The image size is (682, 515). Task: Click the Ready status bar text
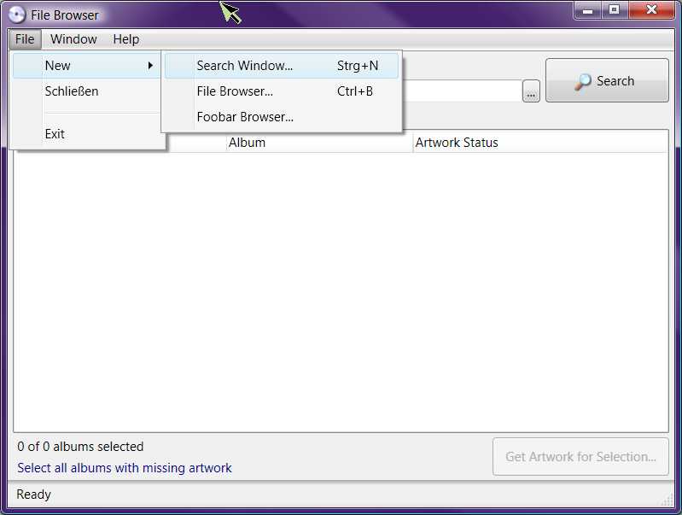(33, 495)
